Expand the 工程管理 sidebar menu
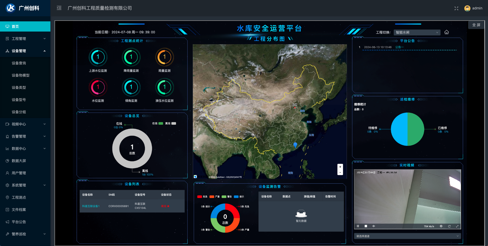The image size is (488, 246). point(25,39)
